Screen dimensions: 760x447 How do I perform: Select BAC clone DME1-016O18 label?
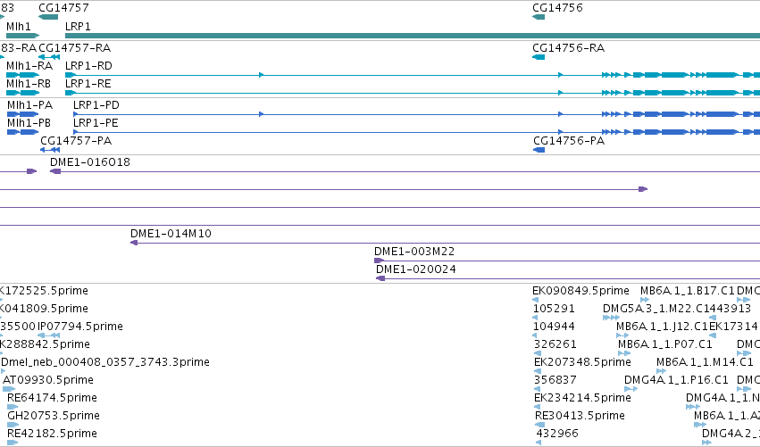tap(90, 162)
